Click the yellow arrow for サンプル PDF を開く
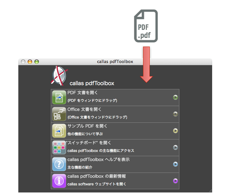This screenshot has width=225, height=196. [x=175, y=131]
